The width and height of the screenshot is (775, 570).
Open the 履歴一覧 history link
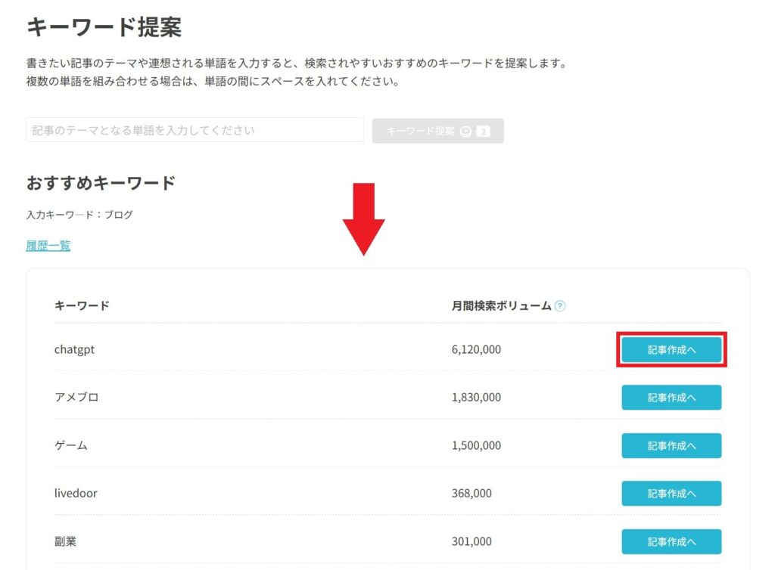tap(48, 246)
